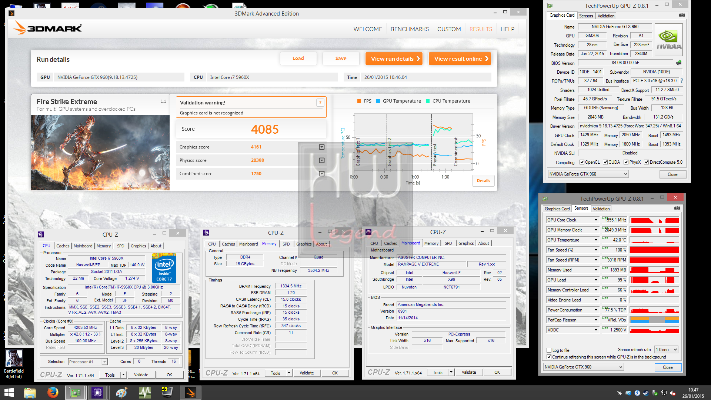
Task: Open the GPU Temperature sensor dropdown
Action: pos(596,240)
